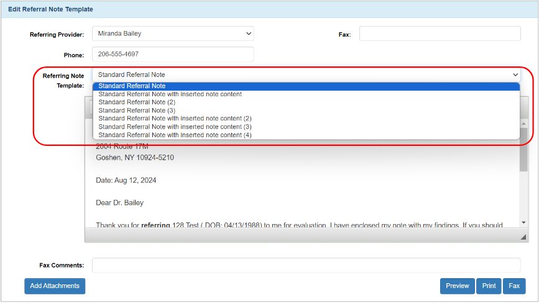The height and width of the screenshot is (303, 539).
Task: Click the Fax Comments input field
Action: [306, 265]
